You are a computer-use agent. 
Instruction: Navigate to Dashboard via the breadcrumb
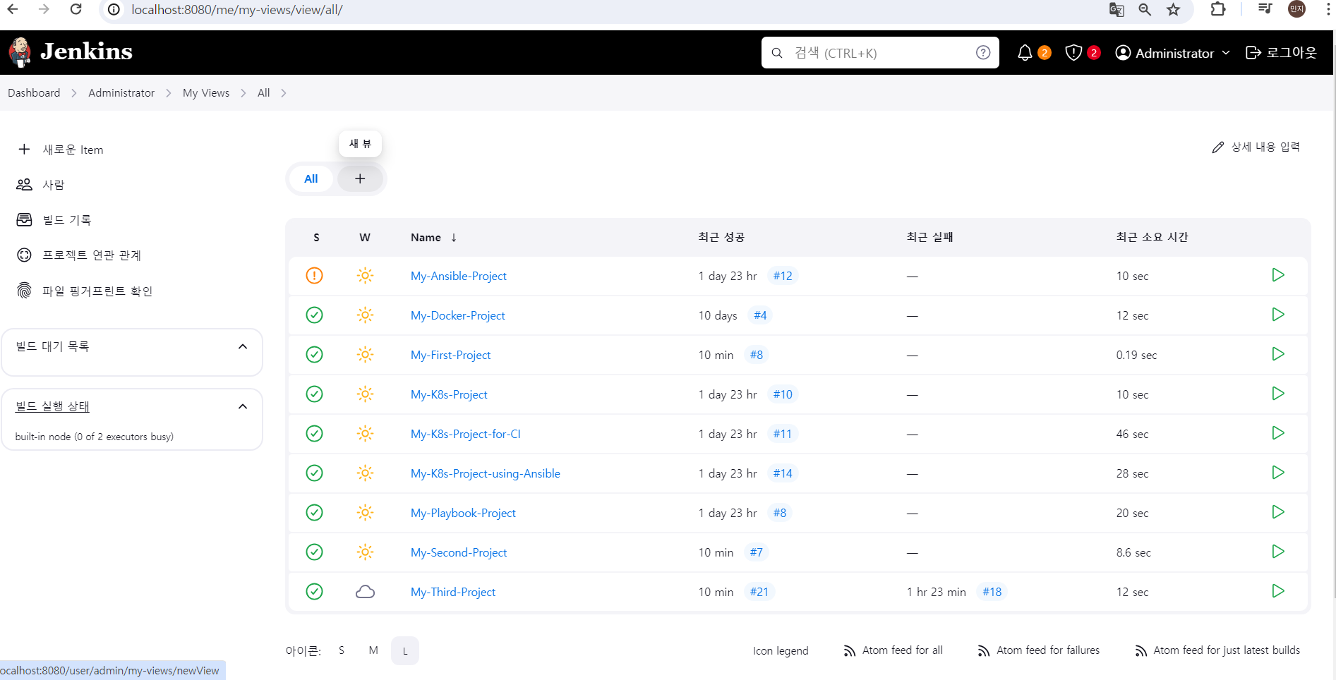pyautogui.click(x=33, y=92)
